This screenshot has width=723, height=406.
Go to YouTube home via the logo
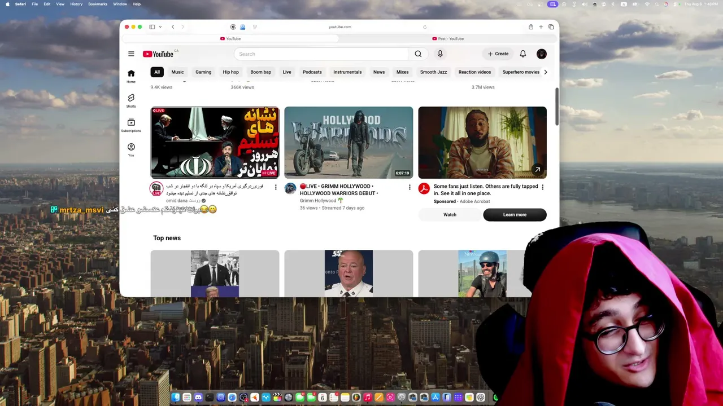pyautogui.click(x=159, y=54)
